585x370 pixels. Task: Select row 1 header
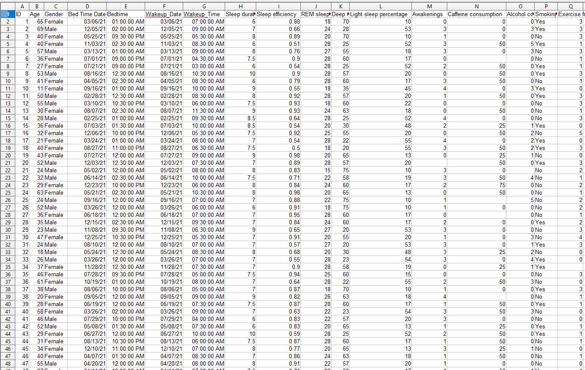pyautogui.click(x=7, y=14)
